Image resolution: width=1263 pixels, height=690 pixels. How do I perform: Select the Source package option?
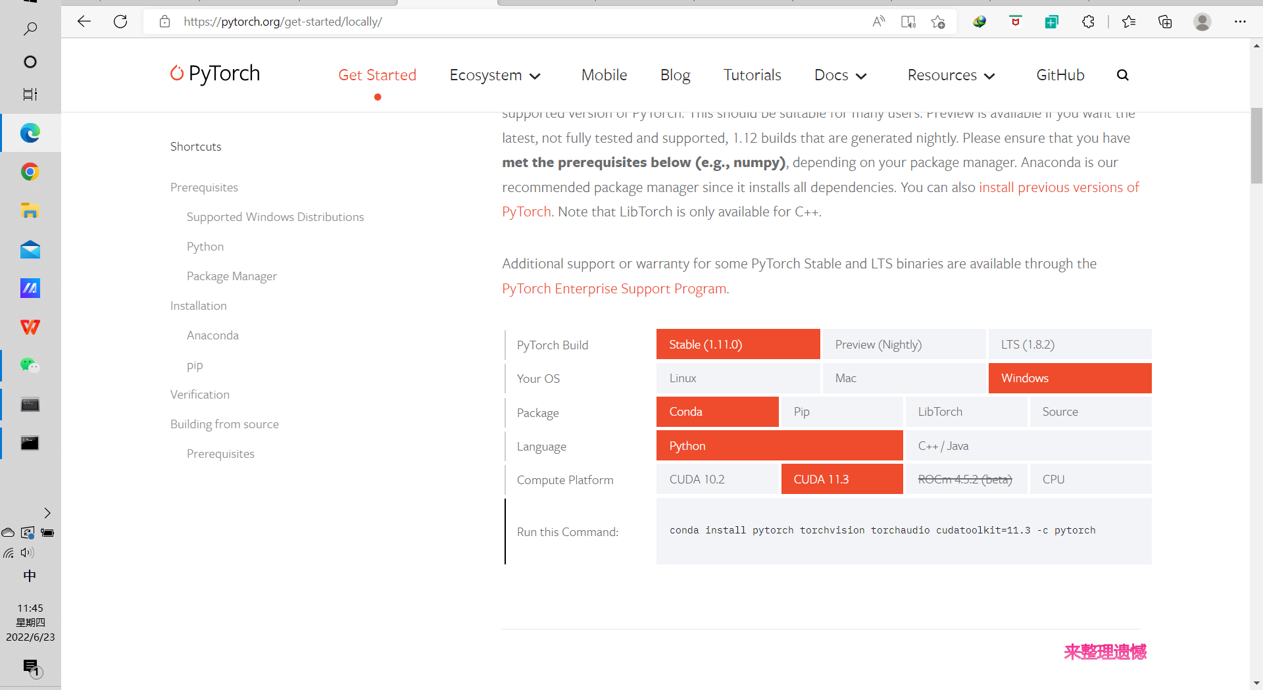(x=1090, y=412)
